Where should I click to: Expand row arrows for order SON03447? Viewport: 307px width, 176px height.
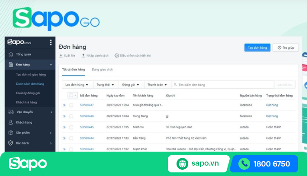[64, 105]
